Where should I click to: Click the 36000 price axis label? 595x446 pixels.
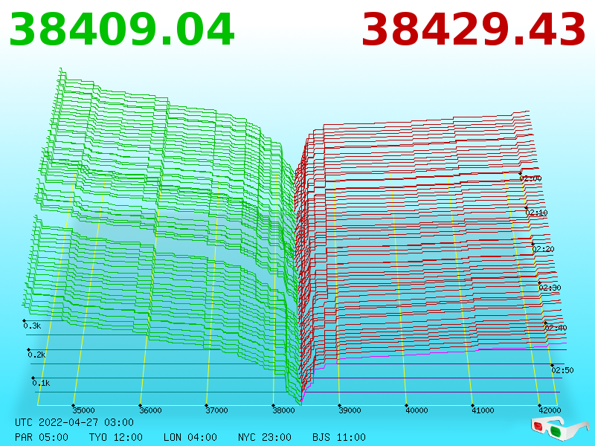pyautogui.click(x=150, y=410)
